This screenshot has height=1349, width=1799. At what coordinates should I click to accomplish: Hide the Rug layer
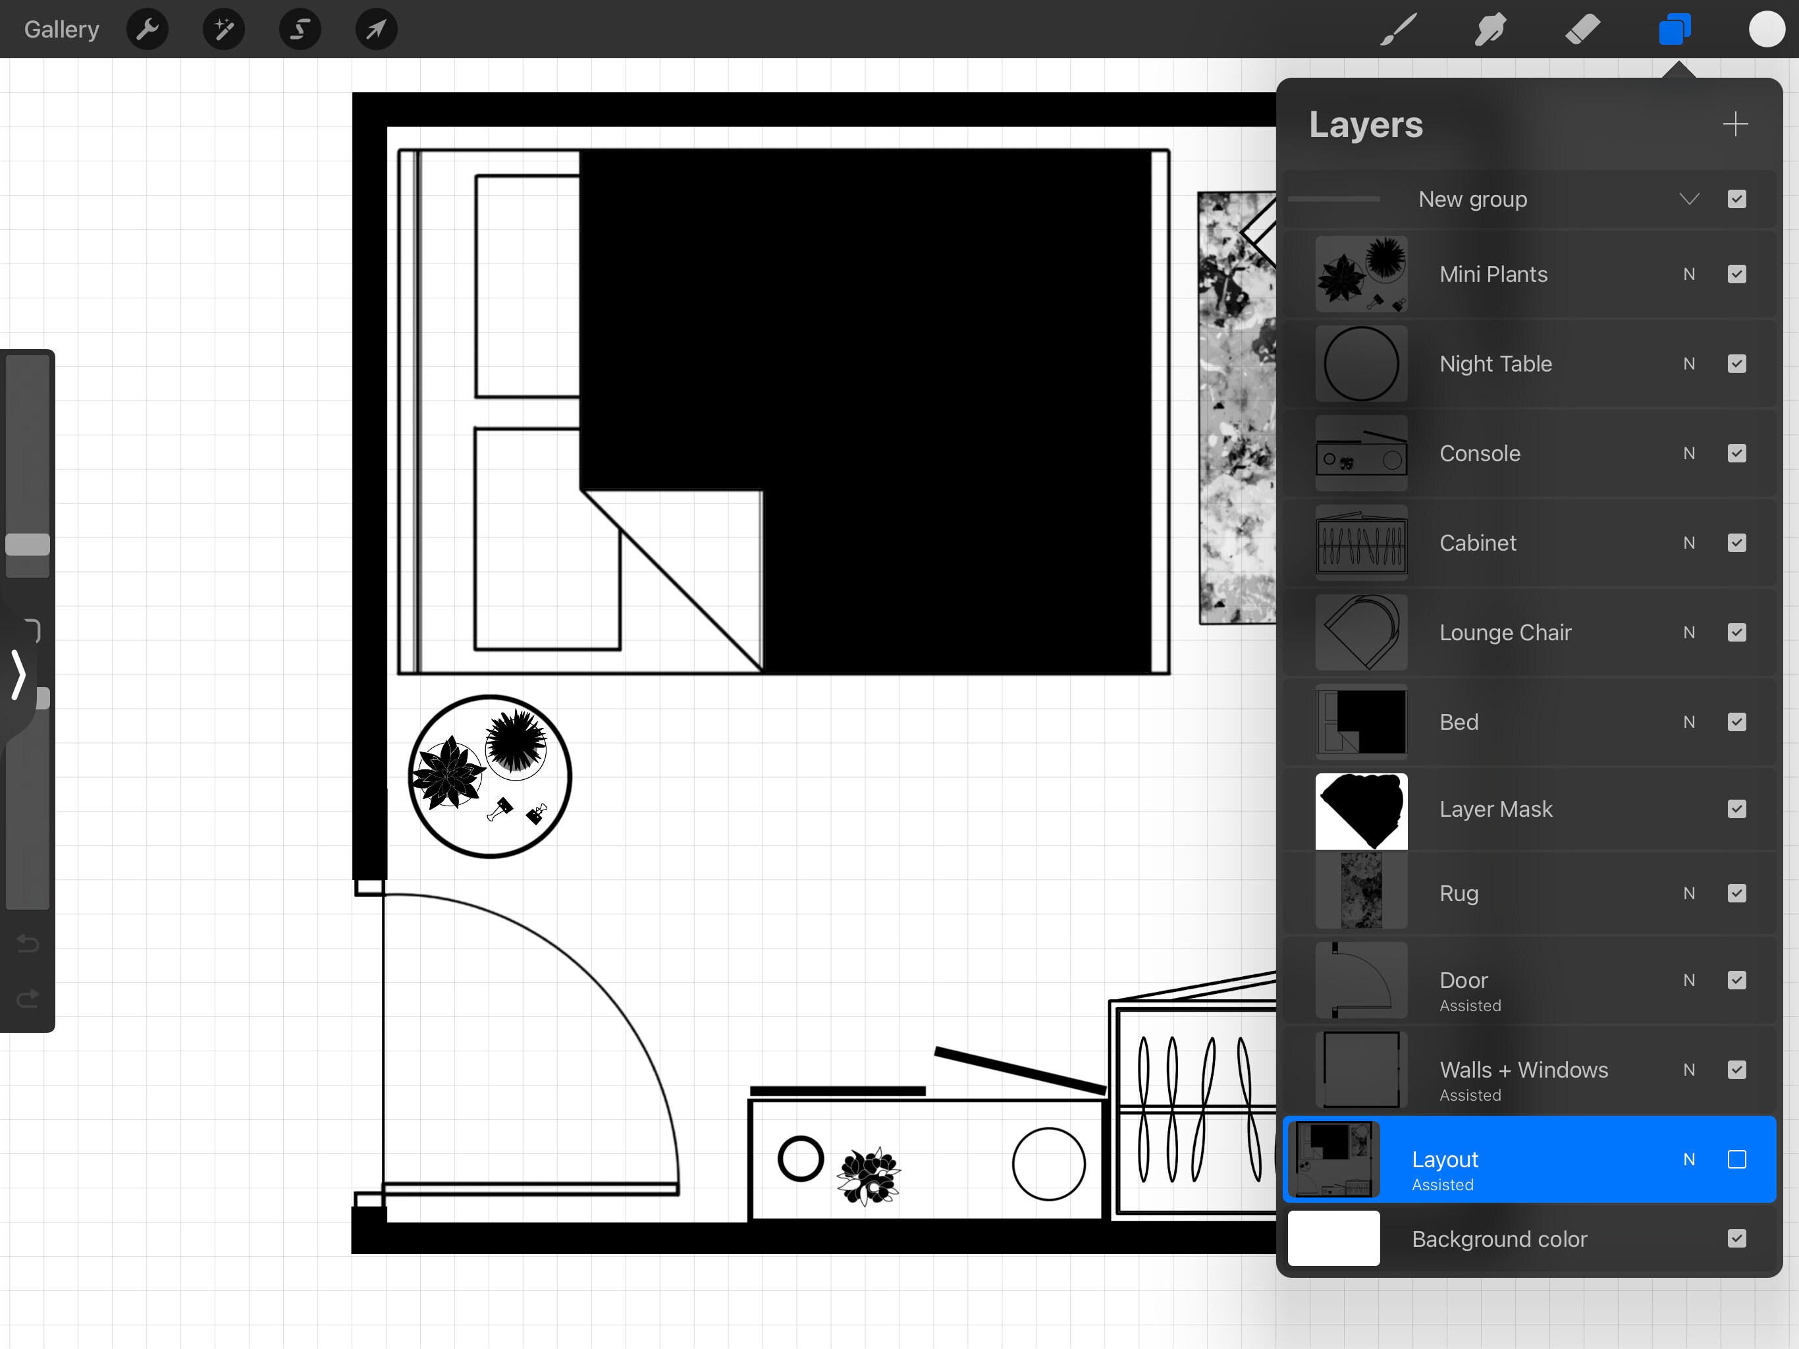1737,893
